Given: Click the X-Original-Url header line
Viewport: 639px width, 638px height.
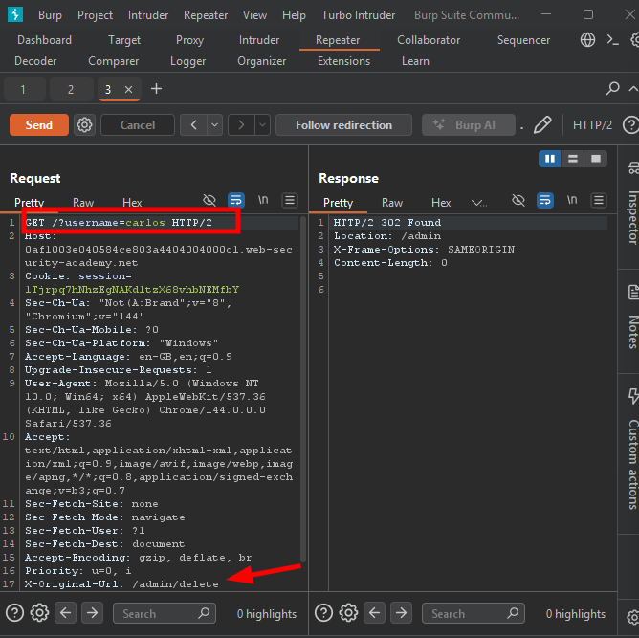Looking at the screenshot, I should 121,583.
